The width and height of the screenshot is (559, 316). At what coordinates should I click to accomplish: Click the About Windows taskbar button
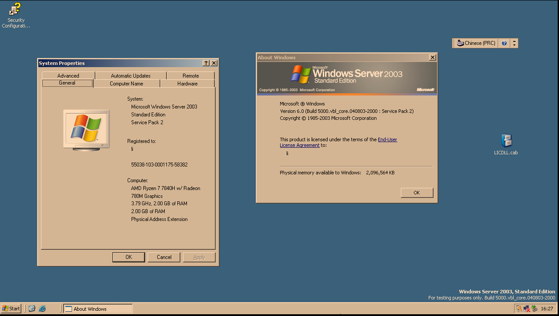[98, 309]
